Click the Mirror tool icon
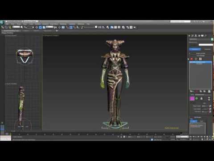The image size is (214, 161). point(100,27)
